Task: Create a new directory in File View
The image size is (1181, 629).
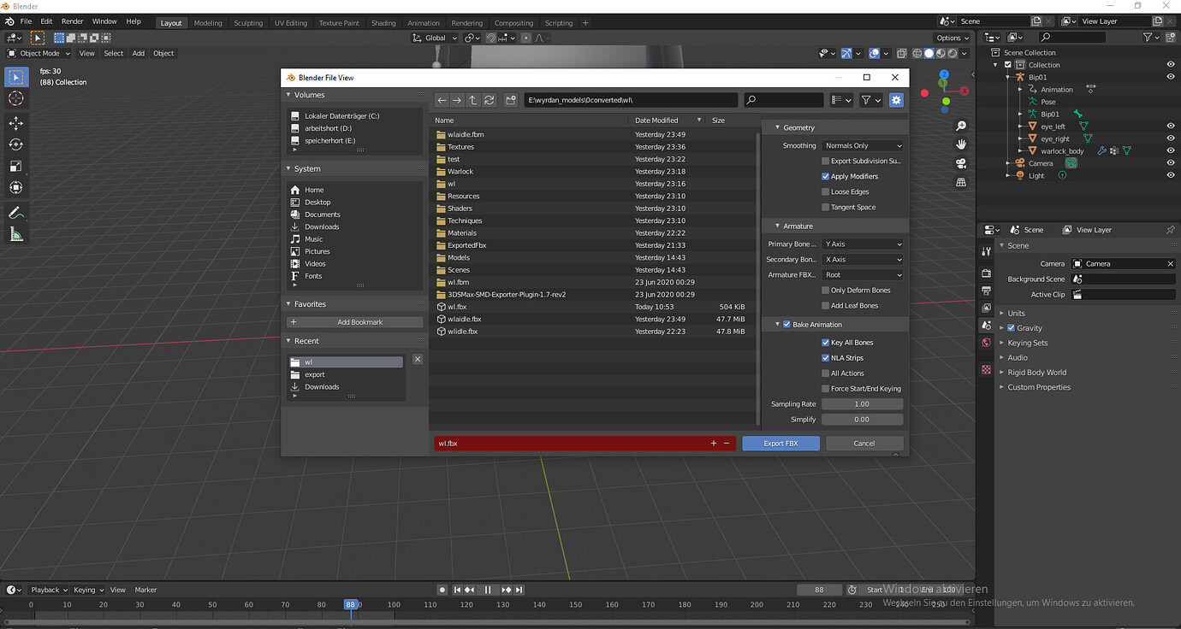Action: [511, 100]
